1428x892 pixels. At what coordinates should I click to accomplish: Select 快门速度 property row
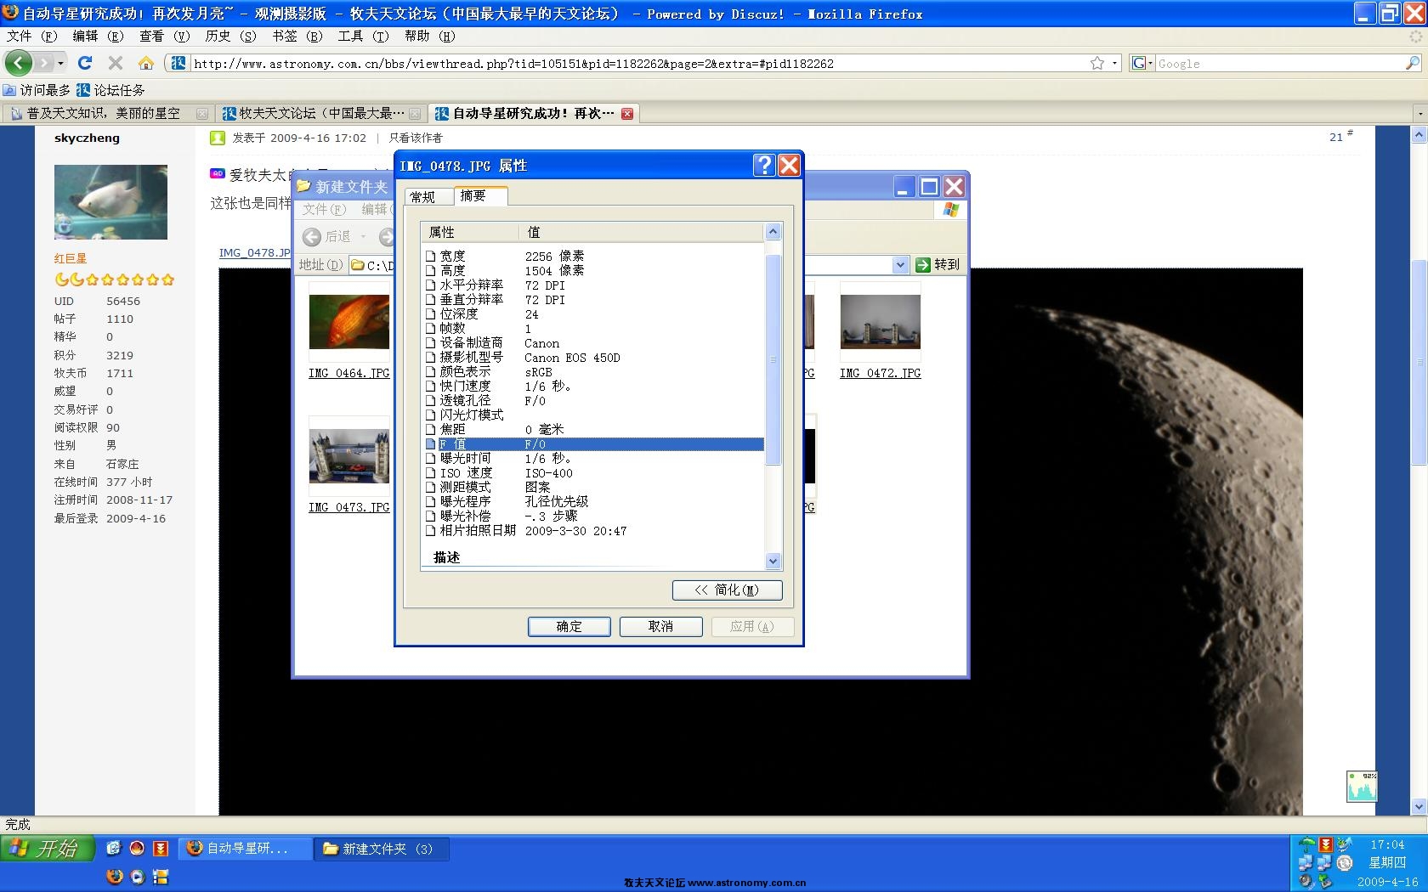[593, 387]
